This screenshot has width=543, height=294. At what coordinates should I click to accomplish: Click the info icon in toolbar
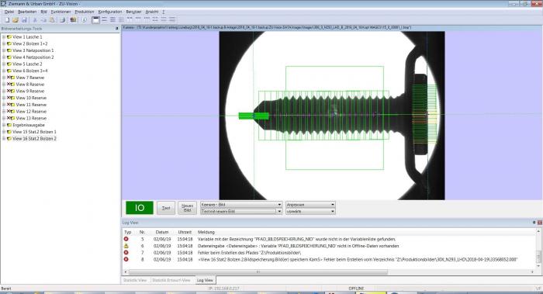(84, 20)
